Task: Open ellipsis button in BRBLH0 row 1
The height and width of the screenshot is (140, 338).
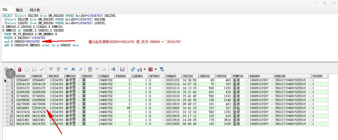Action: tap(309, 80)
